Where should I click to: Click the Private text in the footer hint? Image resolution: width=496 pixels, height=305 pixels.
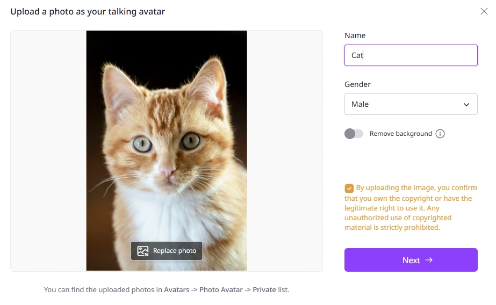pos(264,290)
